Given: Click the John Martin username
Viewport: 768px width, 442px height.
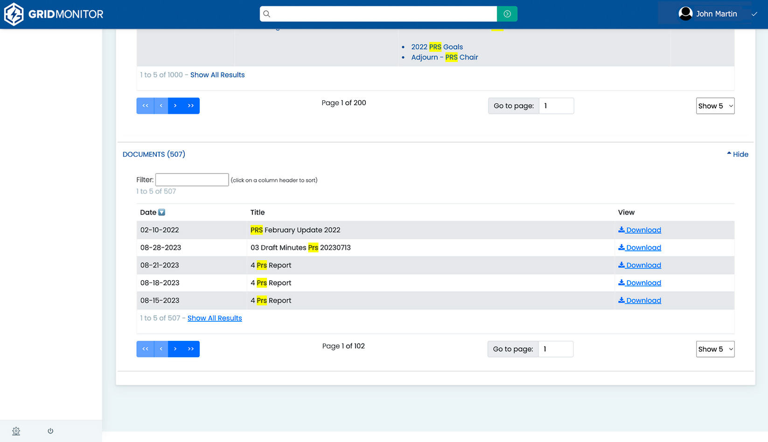Looking at the screenshot, I should 716,14.
